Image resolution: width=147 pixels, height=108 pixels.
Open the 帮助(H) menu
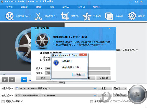pyautogui.click(x=96, y=7)
